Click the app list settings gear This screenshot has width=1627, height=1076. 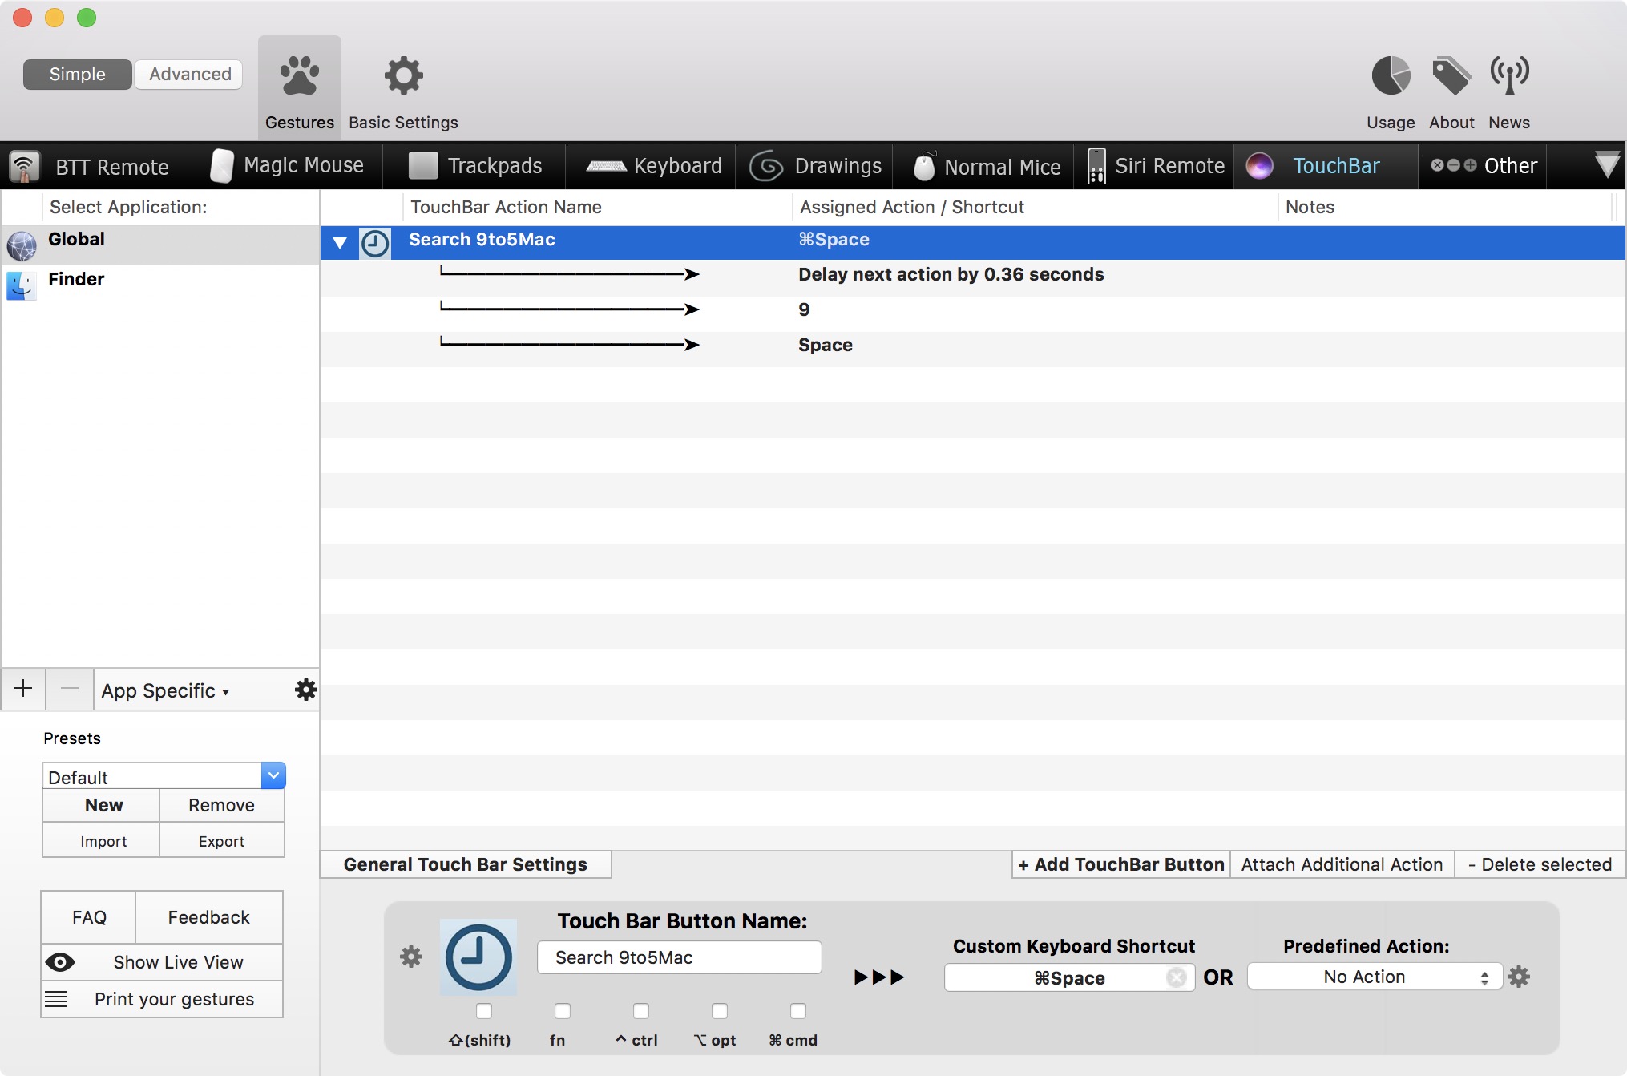305,690
